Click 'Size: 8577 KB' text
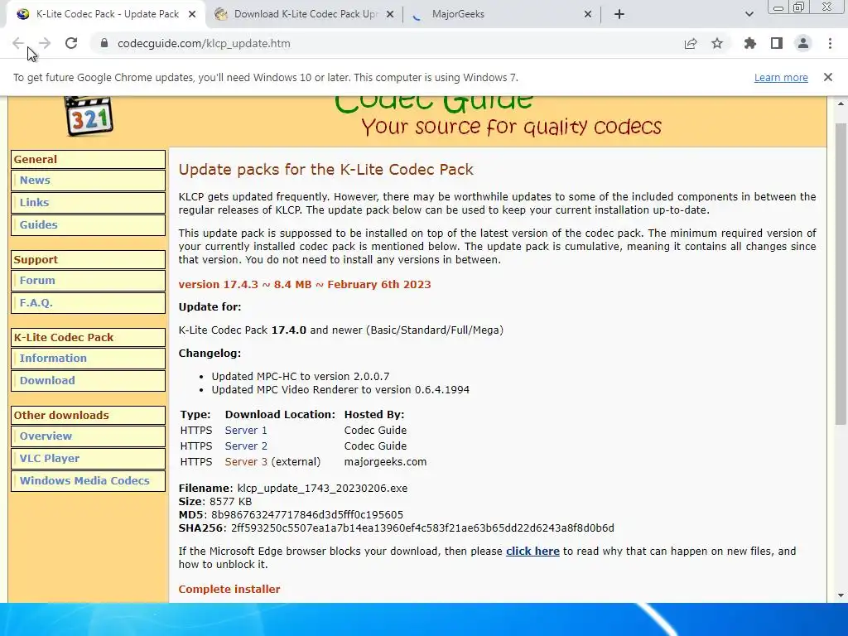This screenshot has height=636, width=848. point(215,501)
